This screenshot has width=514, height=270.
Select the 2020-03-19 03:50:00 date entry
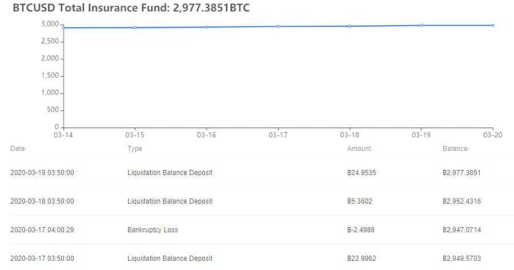point(42,173)
